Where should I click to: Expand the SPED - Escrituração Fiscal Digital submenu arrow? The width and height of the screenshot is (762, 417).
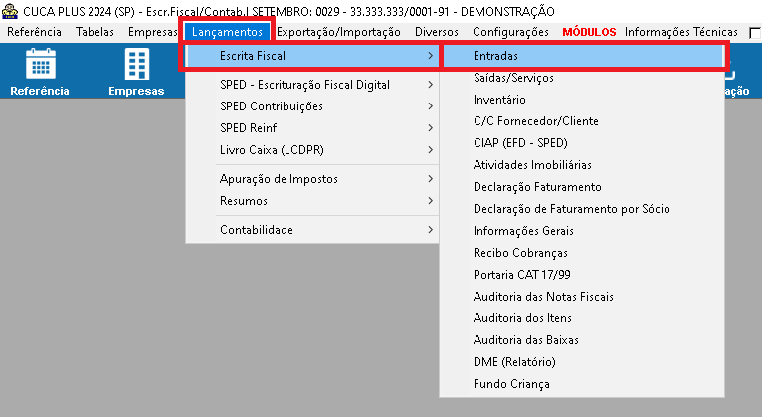click(x=430, y=85)
